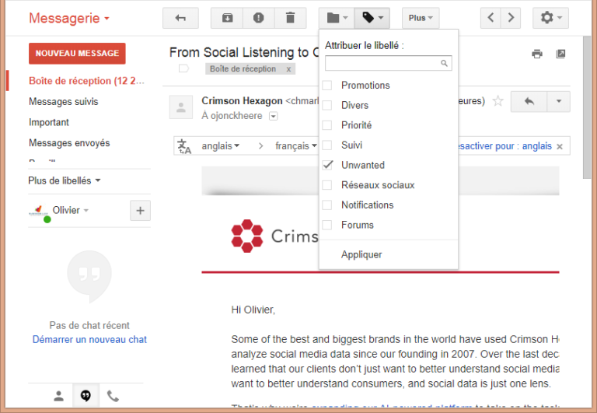
Task: Choose source language anglais dropdown
Action: point(221,146)
